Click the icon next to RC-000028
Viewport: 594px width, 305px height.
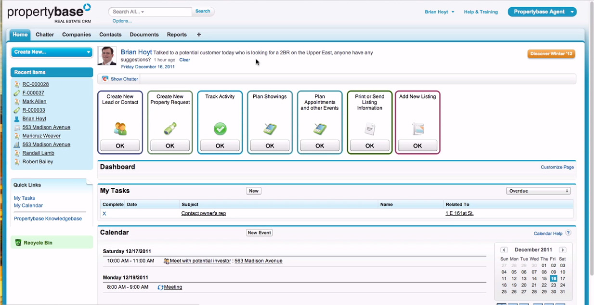click(17, 85)
